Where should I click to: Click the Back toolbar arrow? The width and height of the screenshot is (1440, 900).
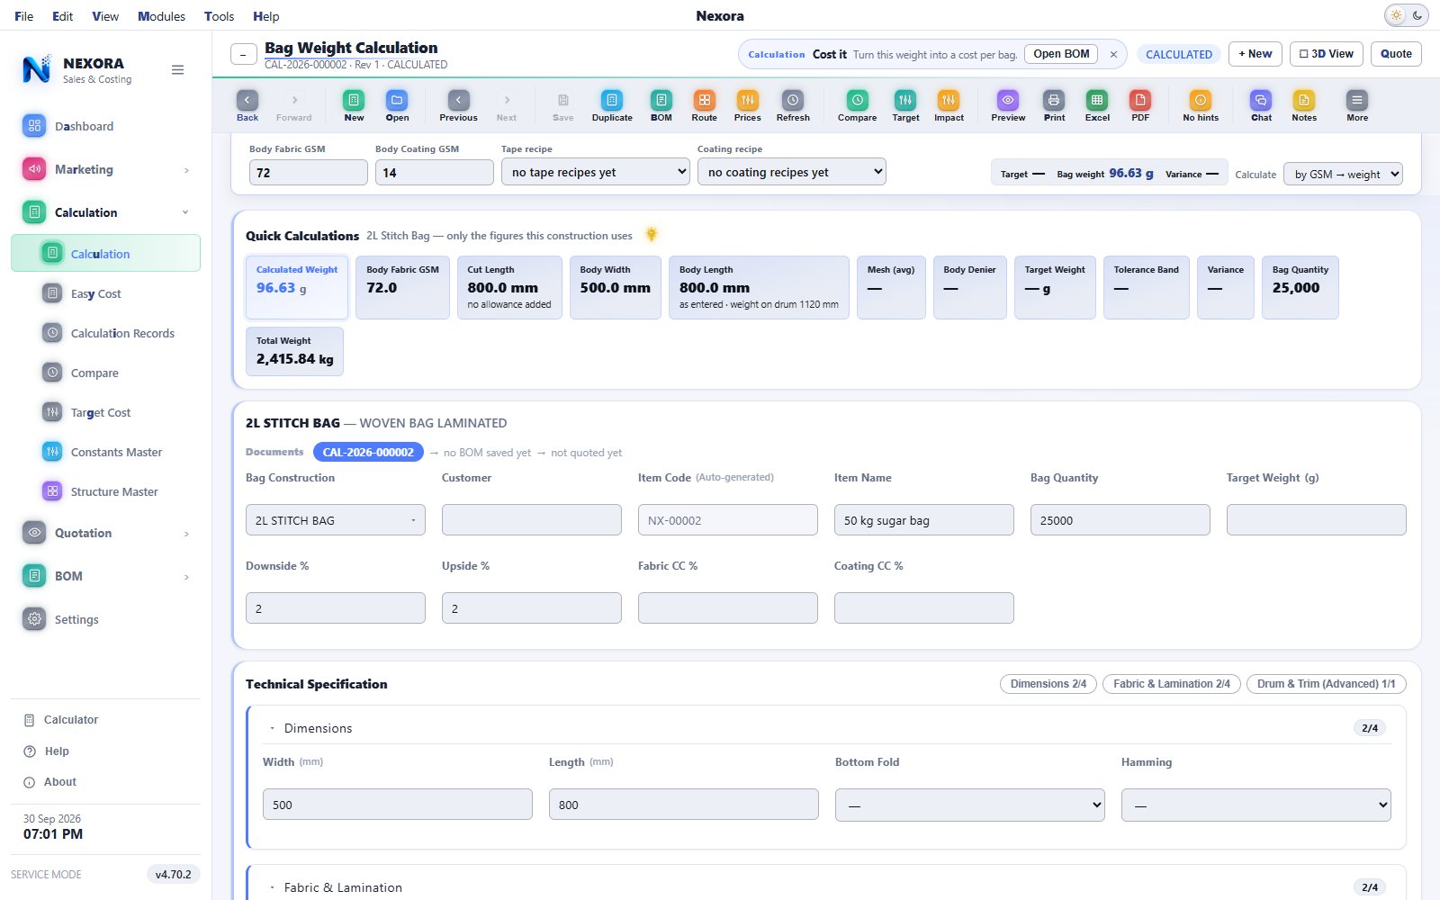[x=247, y=105]
